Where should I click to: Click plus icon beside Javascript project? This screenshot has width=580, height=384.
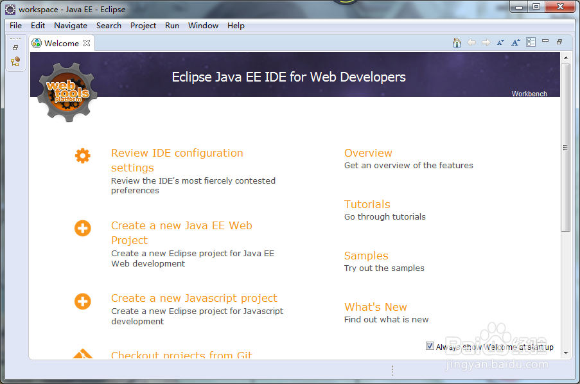pyautogui.click(x=82, y=301)
